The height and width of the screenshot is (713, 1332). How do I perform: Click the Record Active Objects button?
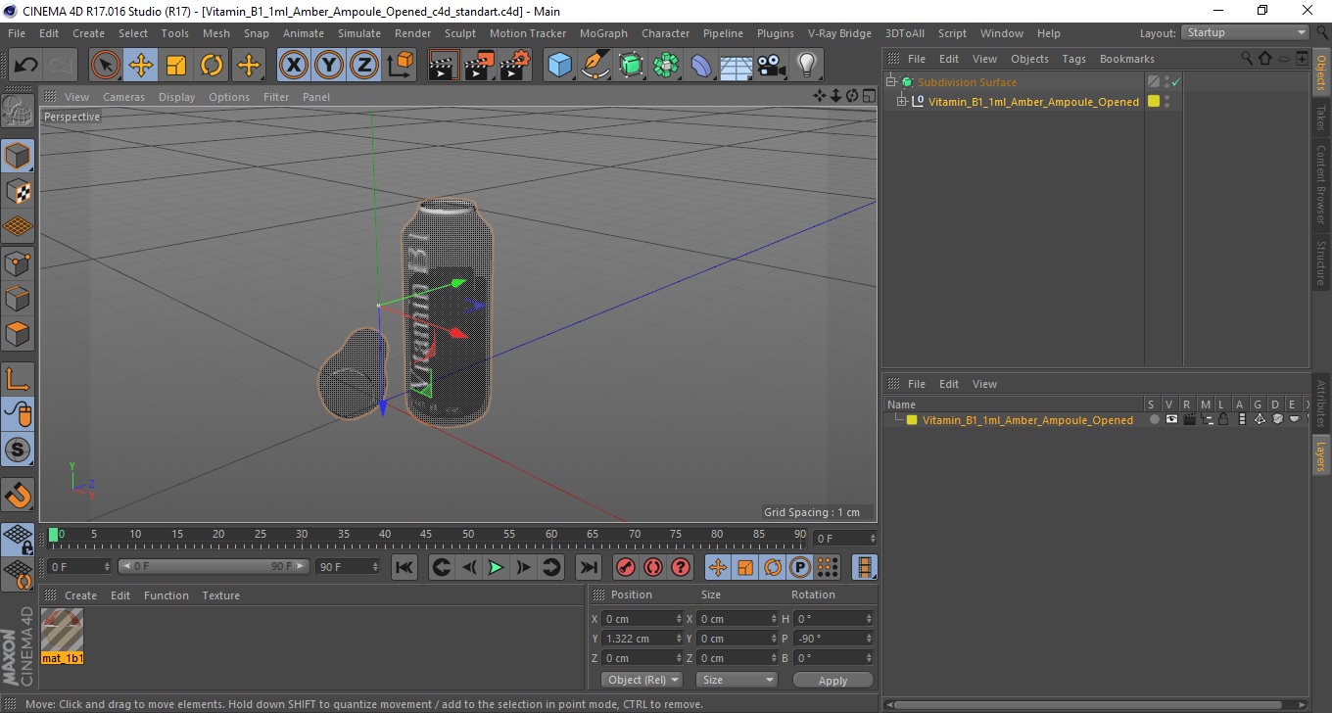point(625,567)
